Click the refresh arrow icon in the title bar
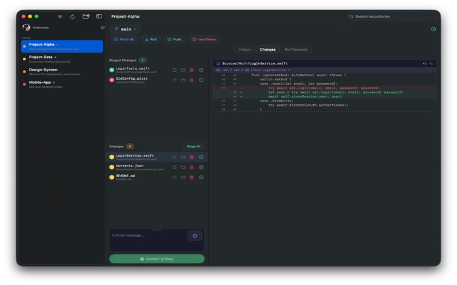 point(73,17)
